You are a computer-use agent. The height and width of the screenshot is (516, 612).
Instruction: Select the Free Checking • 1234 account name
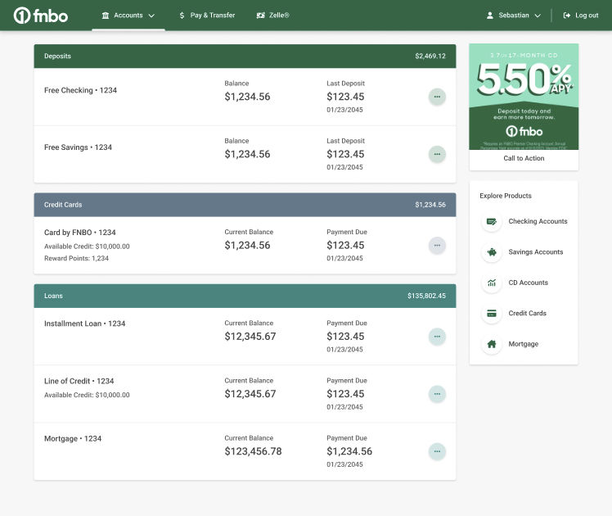pos(80,90)
